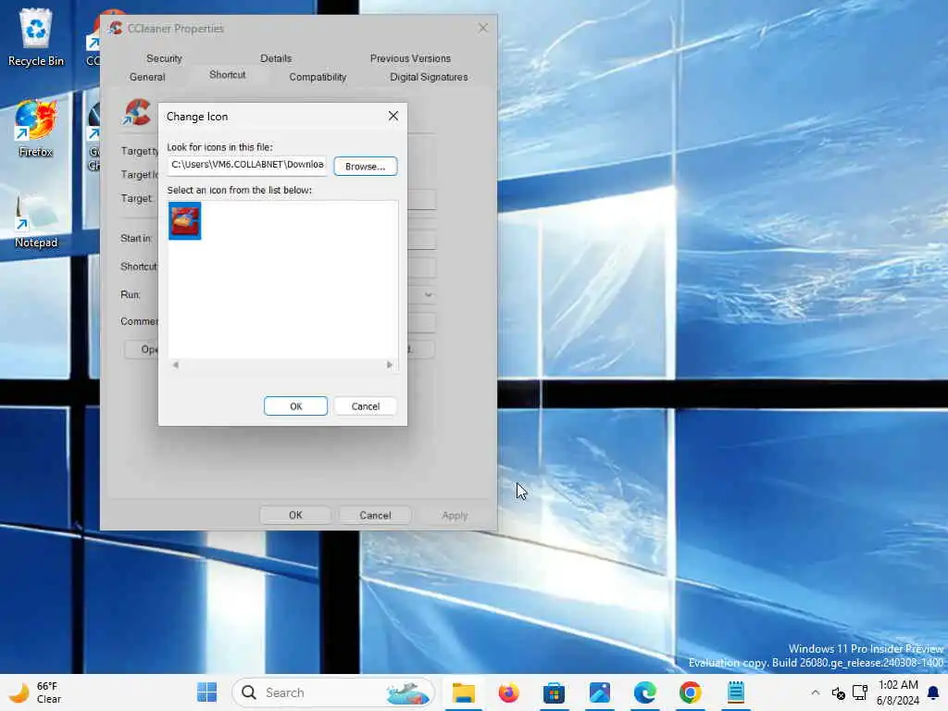Click Browse... in Change Icon dialog
The width and height of the screenshot is (948, 711).
tap(365, 167)
